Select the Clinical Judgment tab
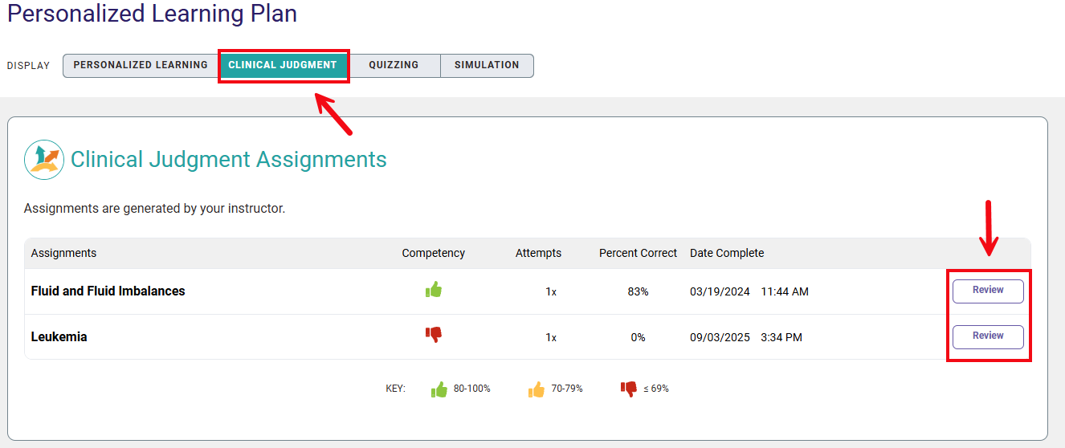The image size is (1065, 448). (283, 66)
